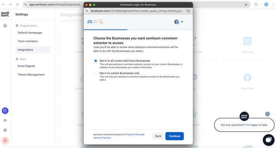Click the 'Got any questions?' chat message

244,125
